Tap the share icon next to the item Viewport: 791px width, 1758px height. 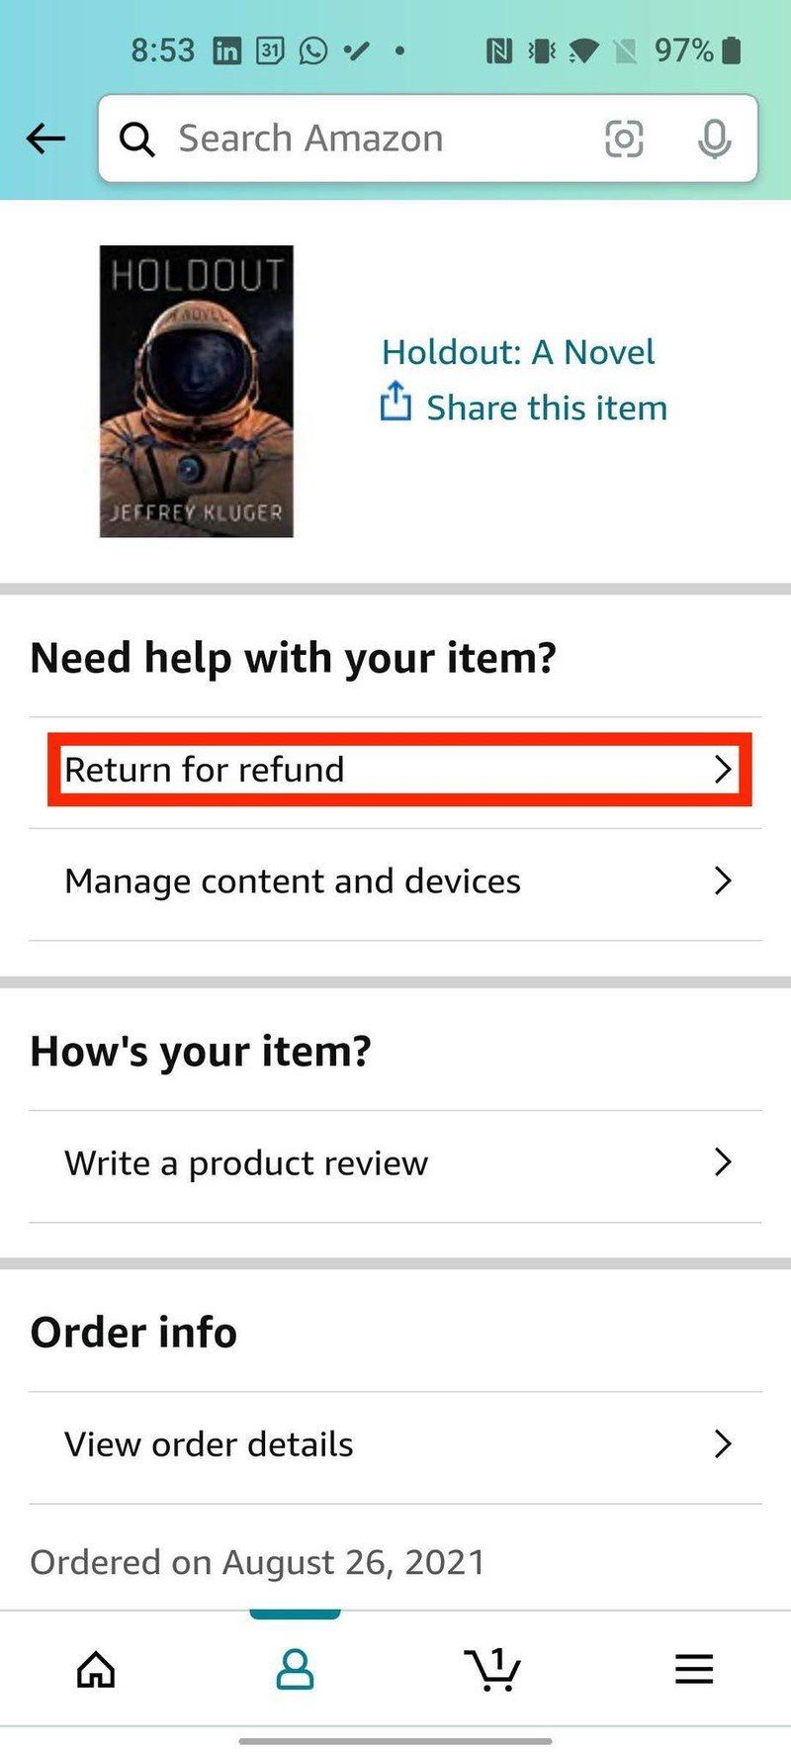tap(395, 406)
